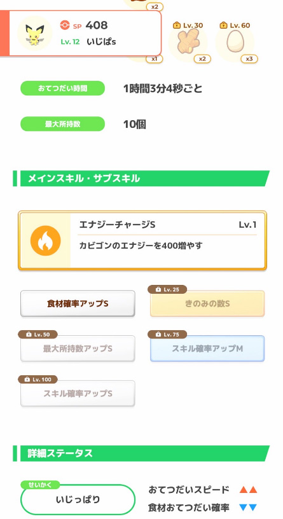Tap the 最大所持数 green label
Image resolution: width=283 pixels, height=519 pixels.
(62, 124)
